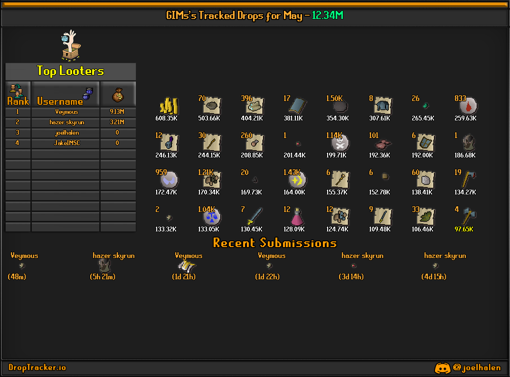This screenshot has width=510, height=377.
Task: Open hazer skyrun submission from 3d 14h
Action: pyautogui.click(x=354, y=266)
